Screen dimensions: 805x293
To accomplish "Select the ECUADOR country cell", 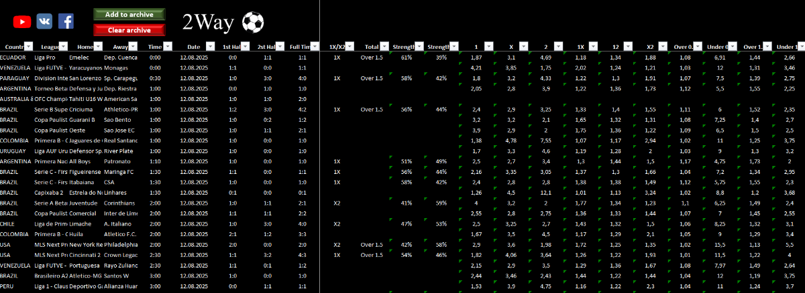I will click(x=14, y=58).
